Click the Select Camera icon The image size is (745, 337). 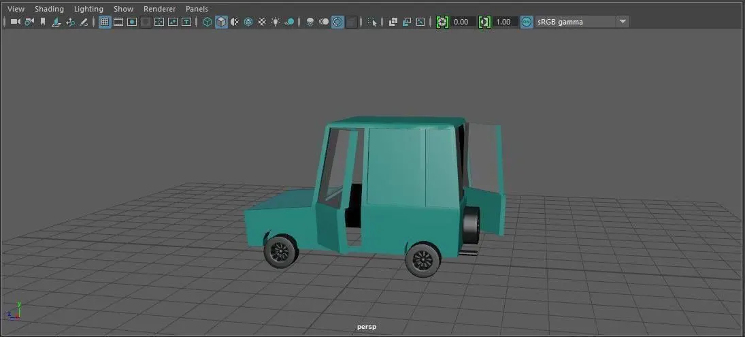pyautogui.click(x=15, y=22)
